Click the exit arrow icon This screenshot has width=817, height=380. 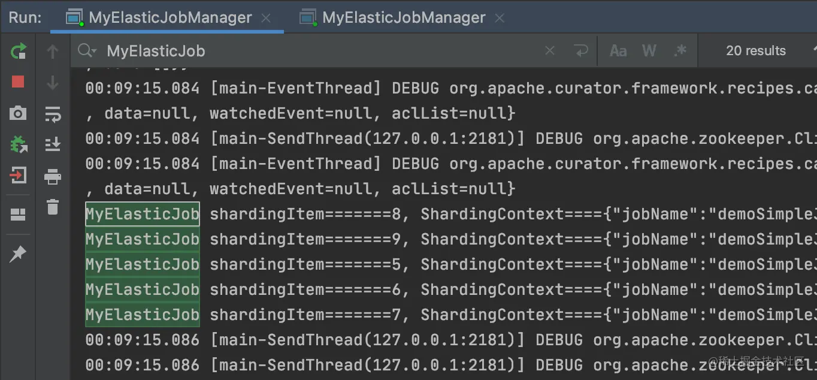point(19,176)
